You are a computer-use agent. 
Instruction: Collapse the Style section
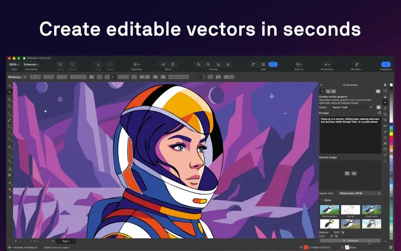tap(322, 200)
